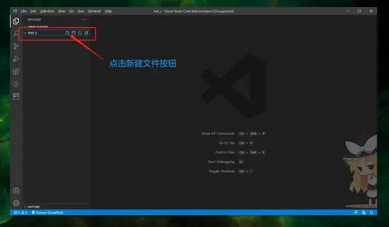This screenshot has height=227, width=389.
Task: Open Explorer views and more actions ellipsis
Action: pyautogui.click(x=84, y=19)
